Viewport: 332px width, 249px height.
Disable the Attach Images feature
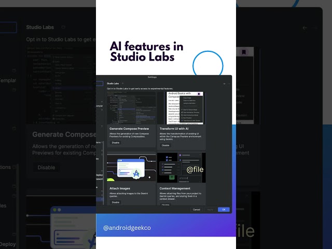pyautogui.click(x=115, y=202)
